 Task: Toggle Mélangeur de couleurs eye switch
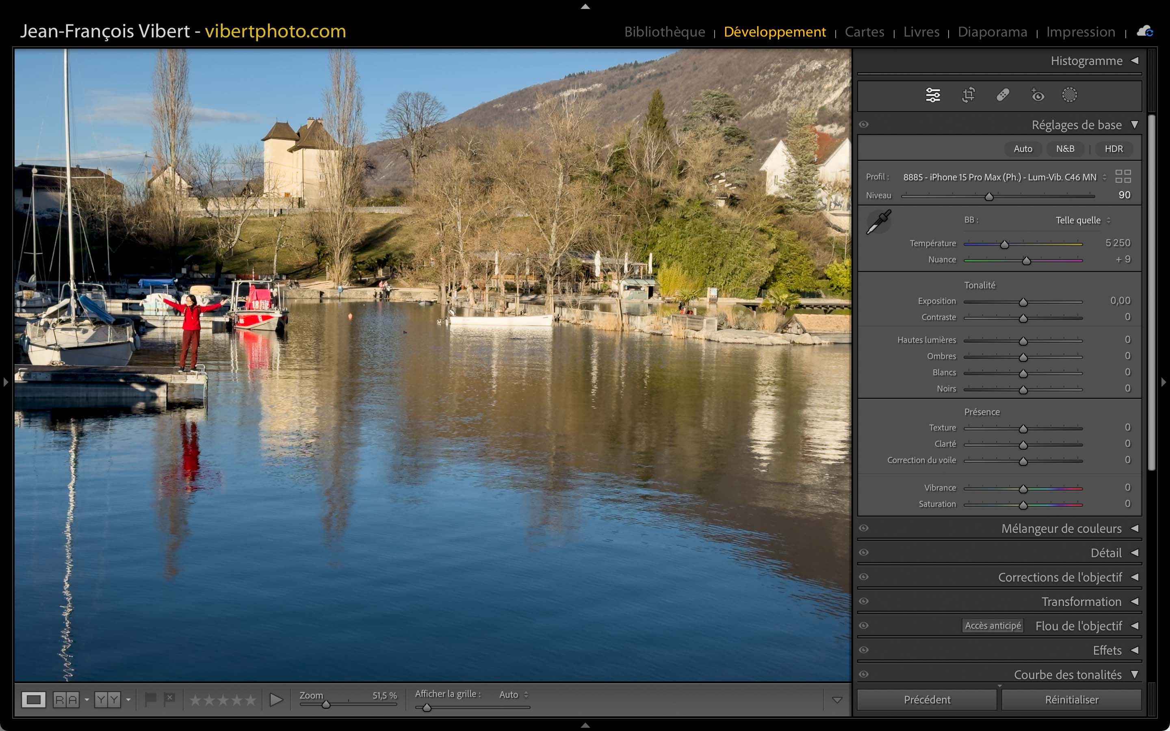(864, 528)
